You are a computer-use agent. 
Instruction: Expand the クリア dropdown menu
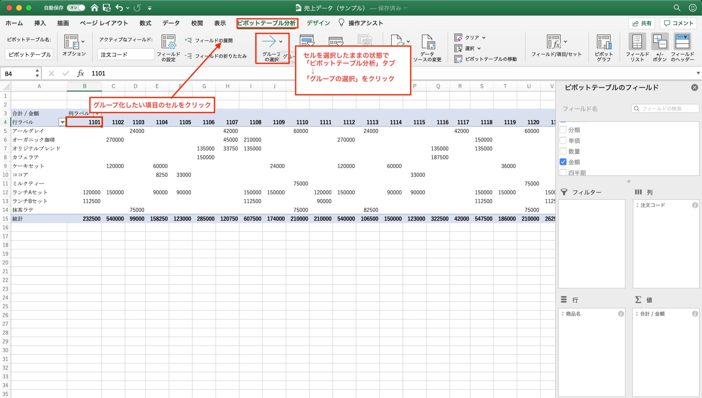[x=484, y=38]
